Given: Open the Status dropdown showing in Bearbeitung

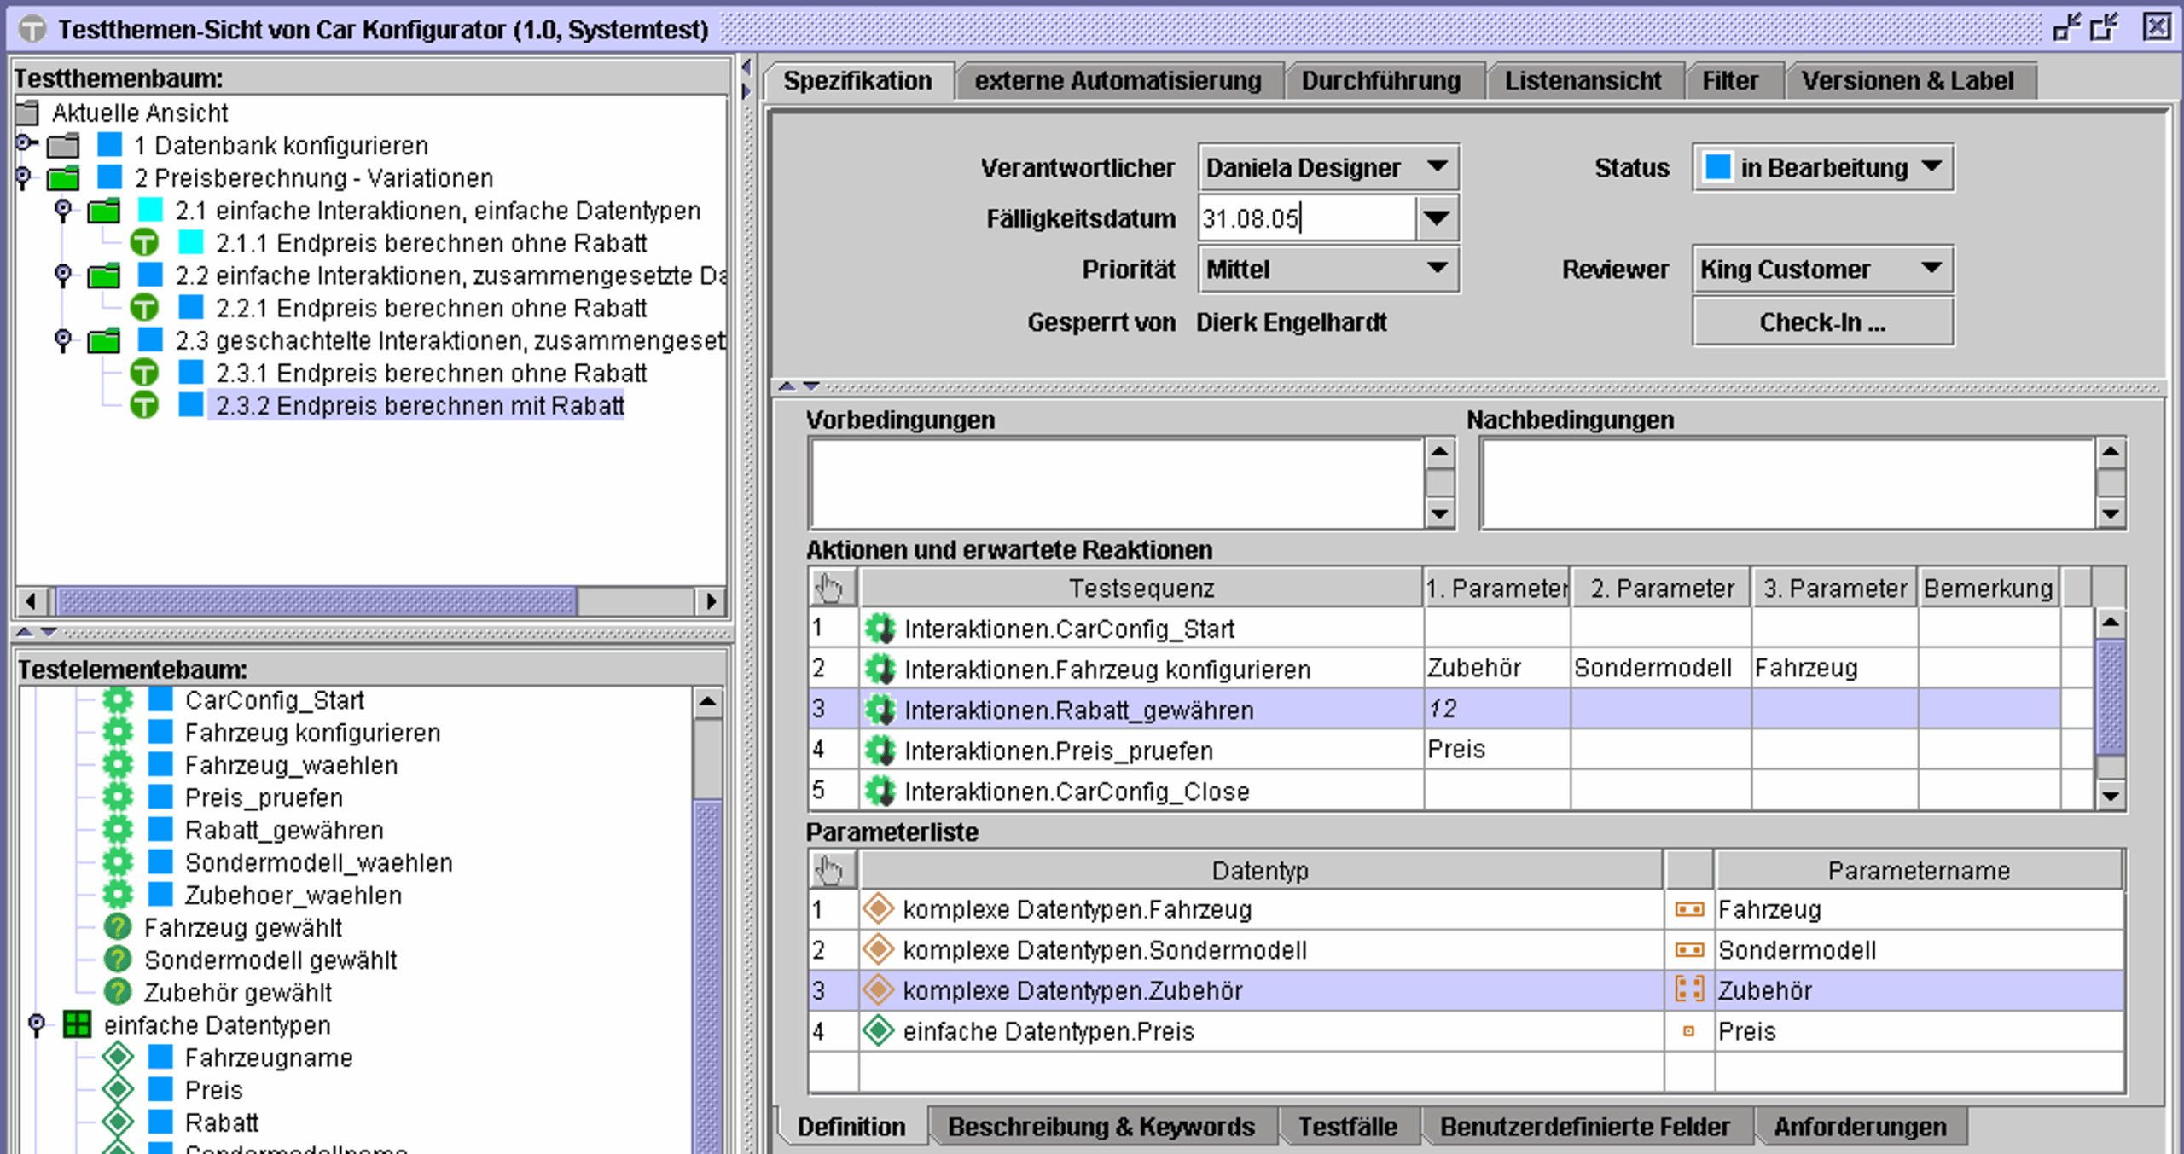Looking at the screenshot, I should tap(1931, 167).
